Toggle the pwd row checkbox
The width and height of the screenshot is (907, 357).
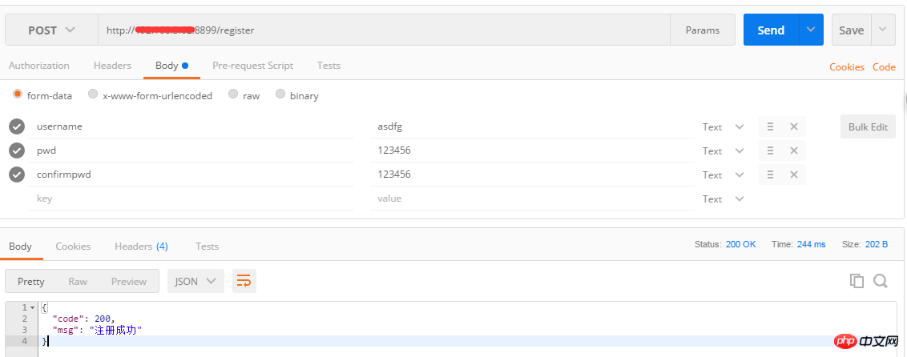point(18,150)
